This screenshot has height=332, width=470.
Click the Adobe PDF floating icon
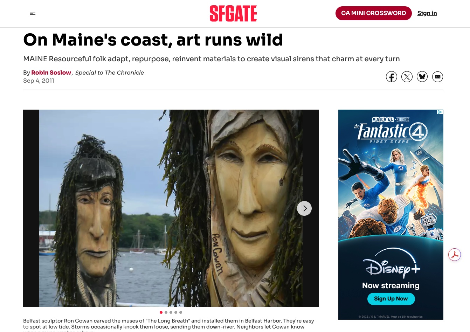click(455, 255)
